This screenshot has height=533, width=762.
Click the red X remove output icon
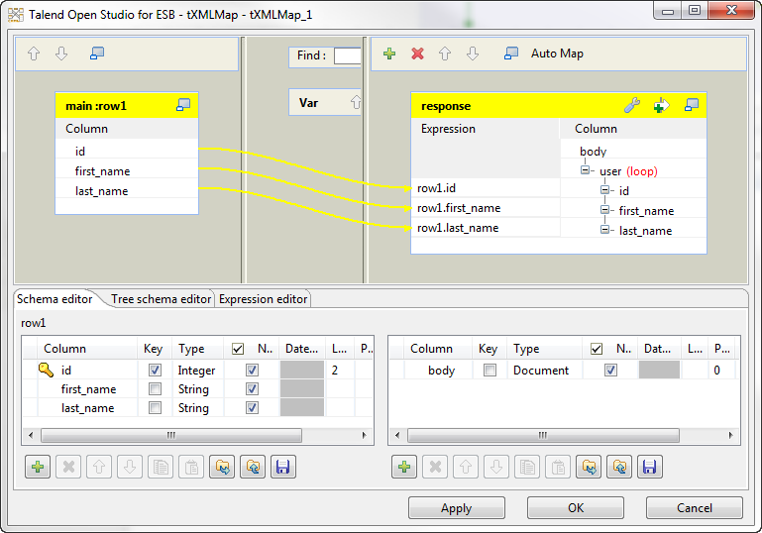(x=417, y=53)
